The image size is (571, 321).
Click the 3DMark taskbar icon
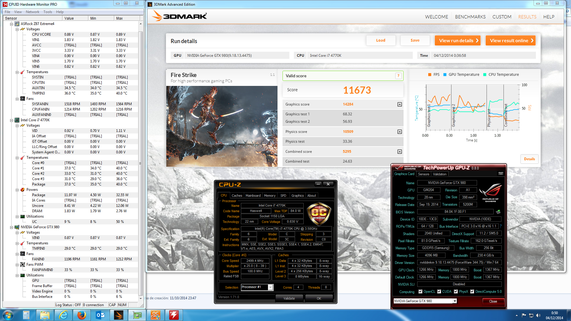119,315
